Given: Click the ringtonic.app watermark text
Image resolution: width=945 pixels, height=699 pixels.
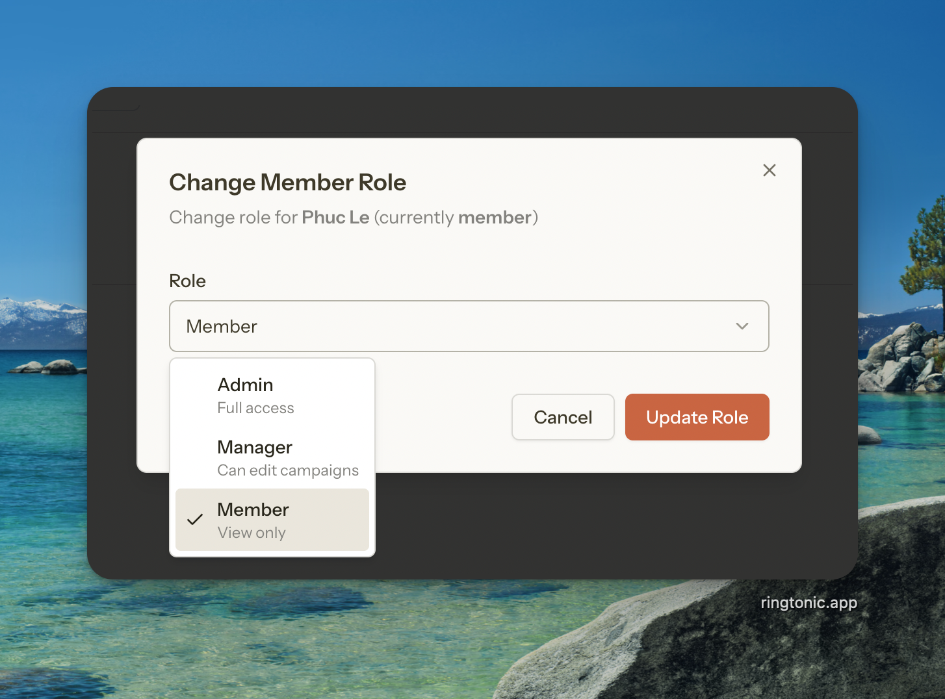Looking at the screenshot, I should (x=809, y=603).
